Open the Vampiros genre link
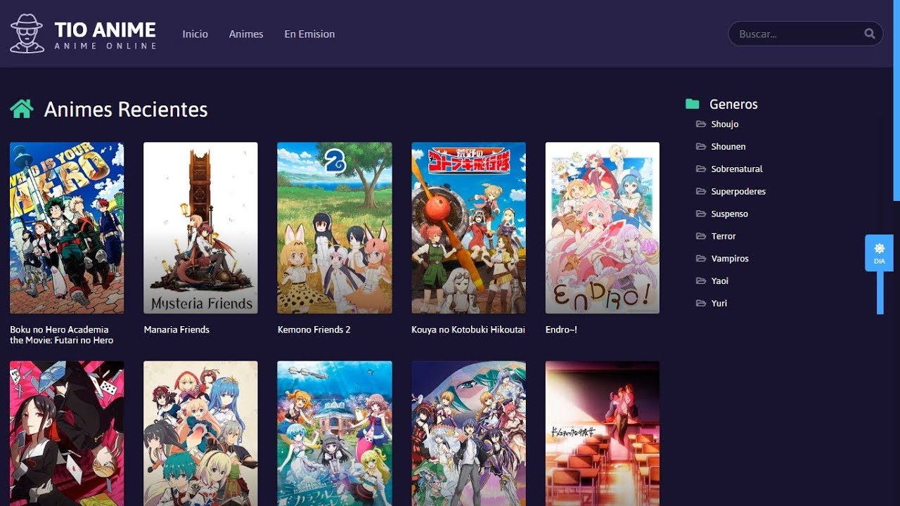This screenshot has width=900, height=506. click(730, 259)
